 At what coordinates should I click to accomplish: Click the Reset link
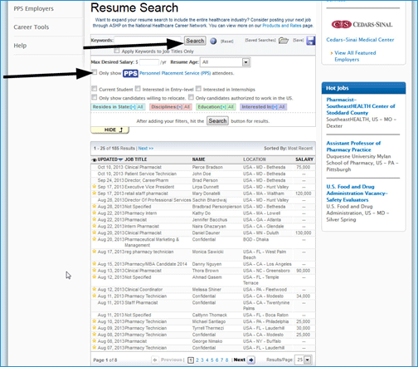pyautogui.click(x=227, y=42)
